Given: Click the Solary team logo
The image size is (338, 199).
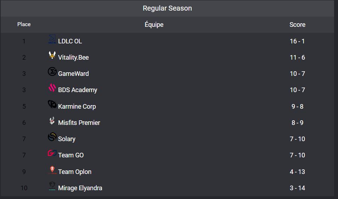Looking at the screenshot, I should click(x=52, y=137).
